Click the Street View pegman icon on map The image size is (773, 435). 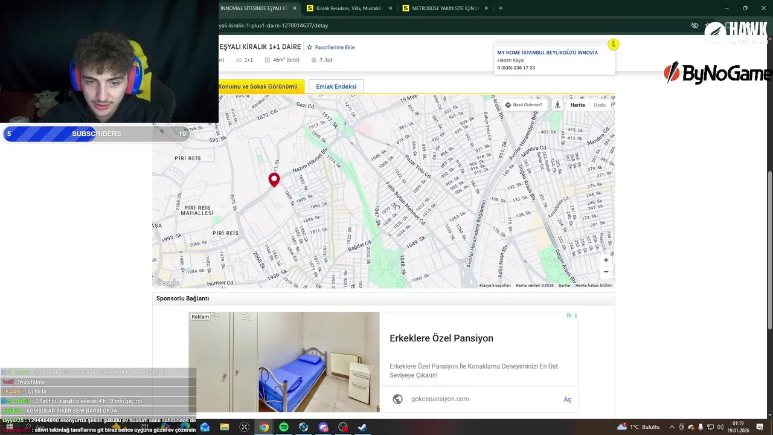557,105
